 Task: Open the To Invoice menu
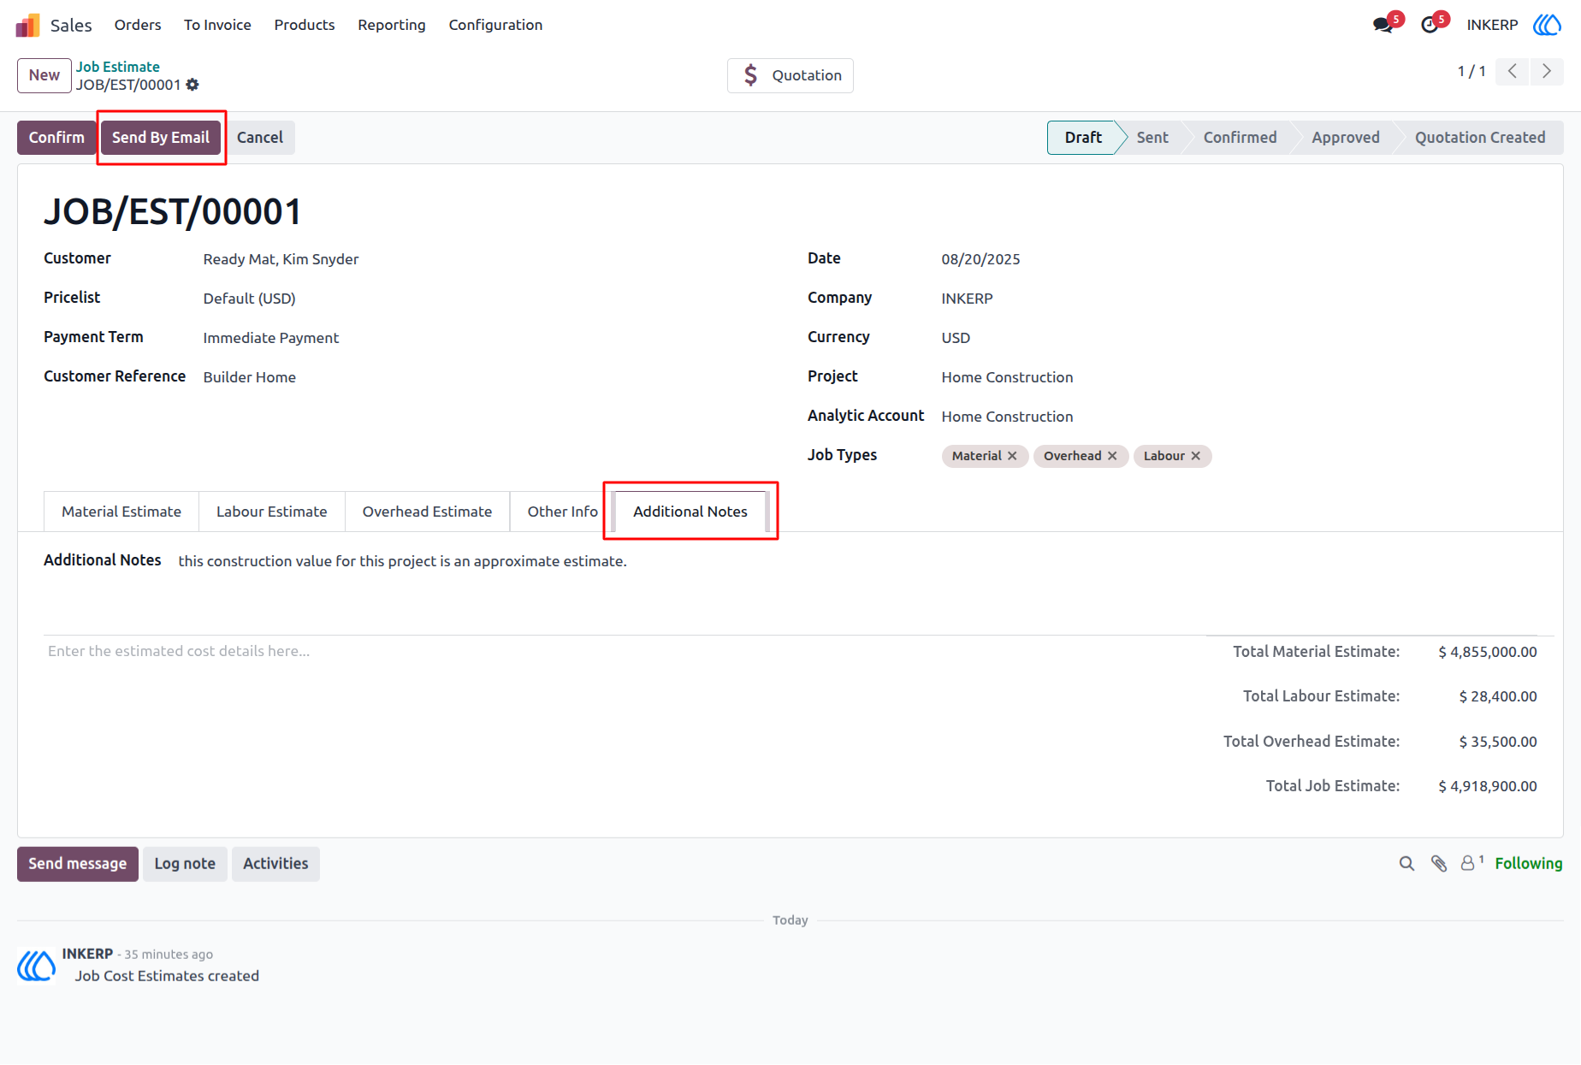coord(217,25)
